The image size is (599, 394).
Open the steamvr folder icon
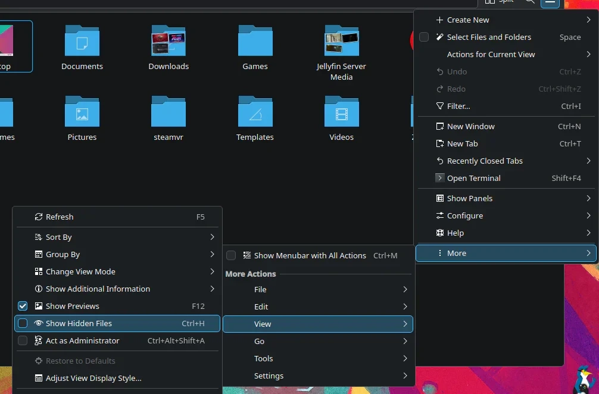click(x=169, y=111)
